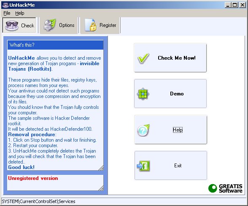Click the Demo button label
Screen dimensions: 248x206
click(177, 94)
